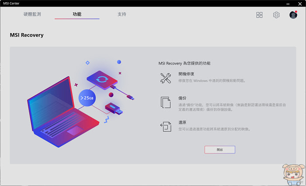Select the 功能 tab
Screen dimensions: 306x186
coord(77,14)
